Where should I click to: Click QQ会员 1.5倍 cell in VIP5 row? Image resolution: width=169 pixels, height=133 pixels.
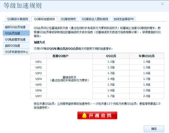(x=111, y=85)
